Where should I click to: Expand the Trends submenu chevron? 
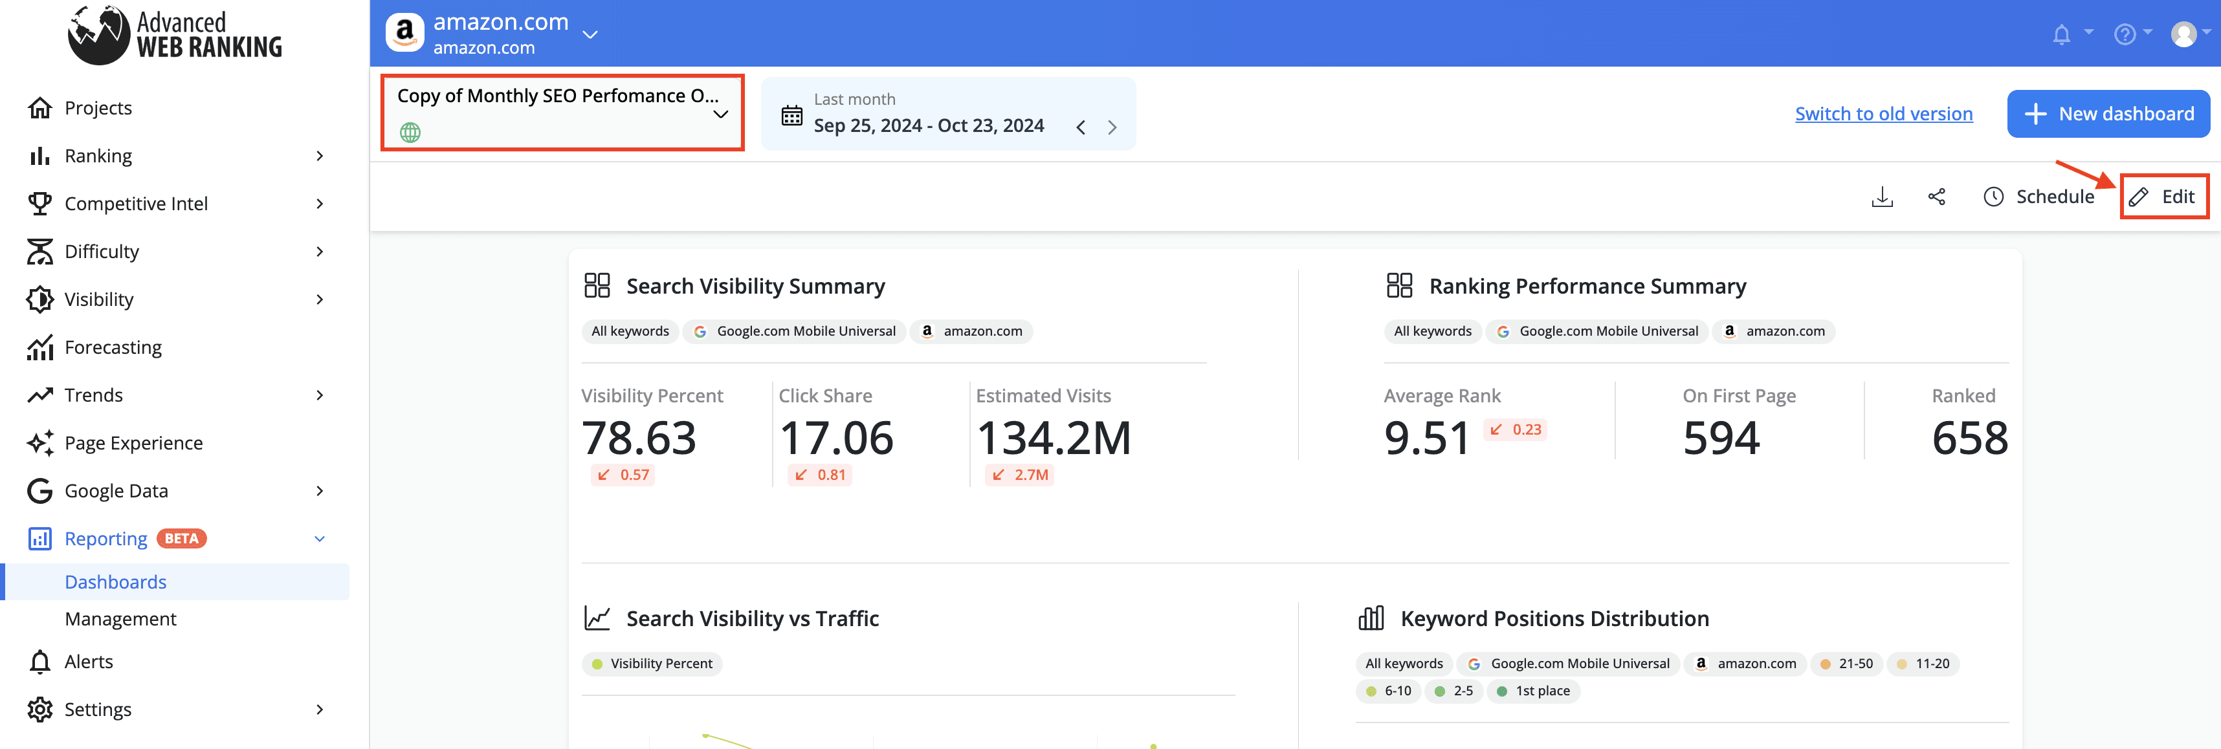[x=320, y=395]
